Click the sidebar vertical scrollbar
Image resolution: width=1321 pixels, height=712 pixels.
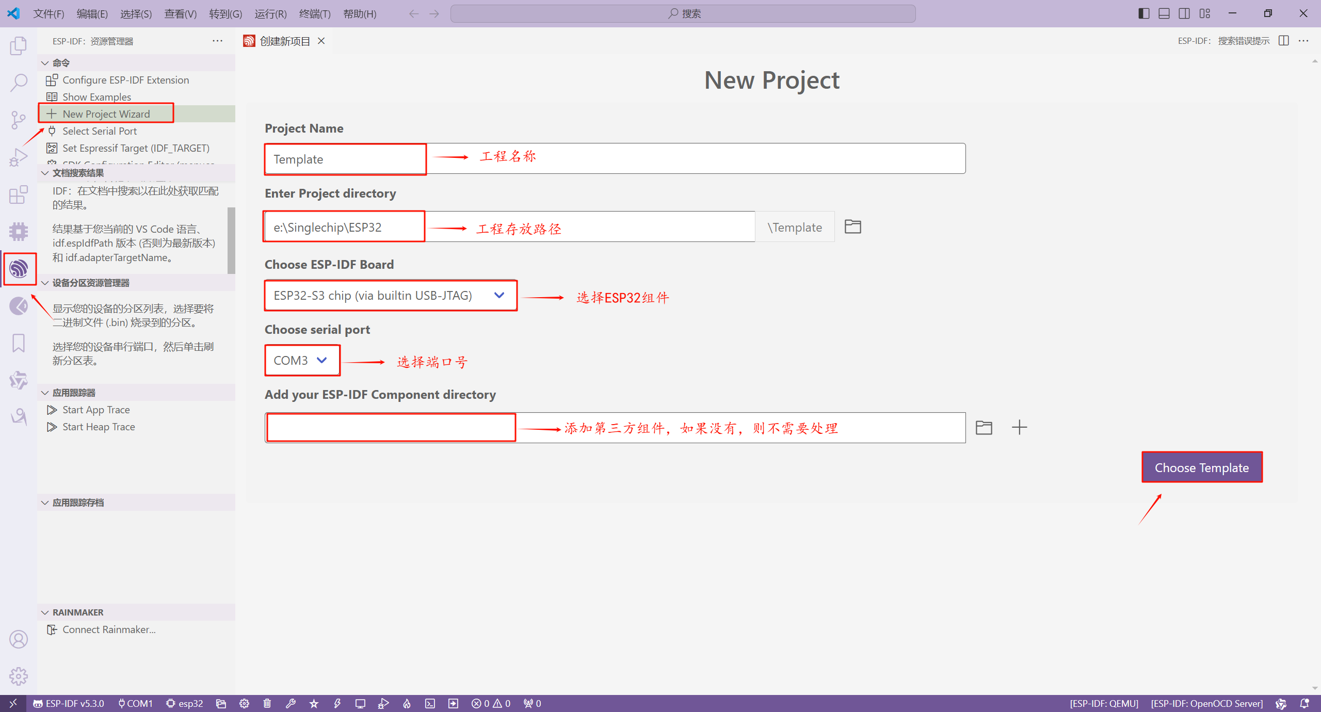[231, 240]
